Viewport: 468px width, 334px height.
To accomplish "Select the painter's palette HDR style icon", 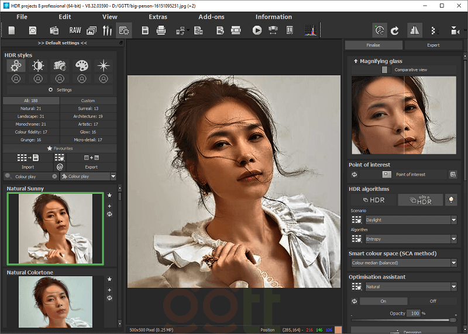I will pos(81,66).
